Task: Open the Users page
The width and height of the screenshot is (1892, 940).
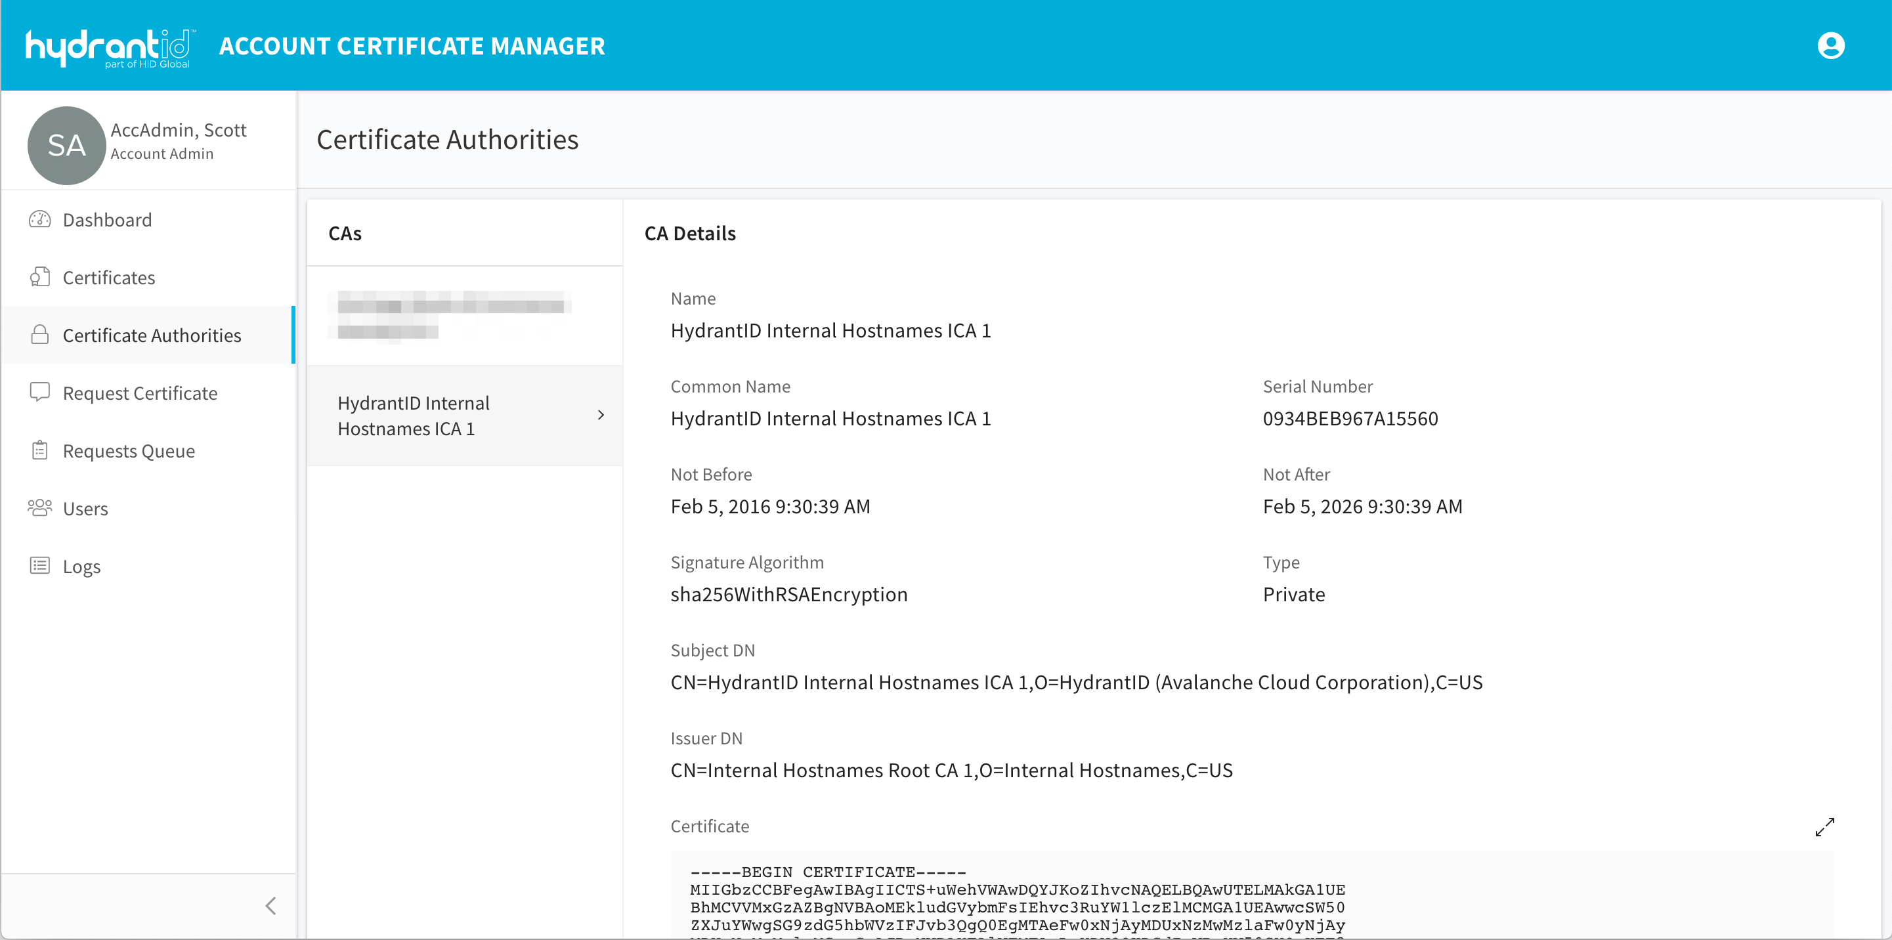Action: [148, 507]
